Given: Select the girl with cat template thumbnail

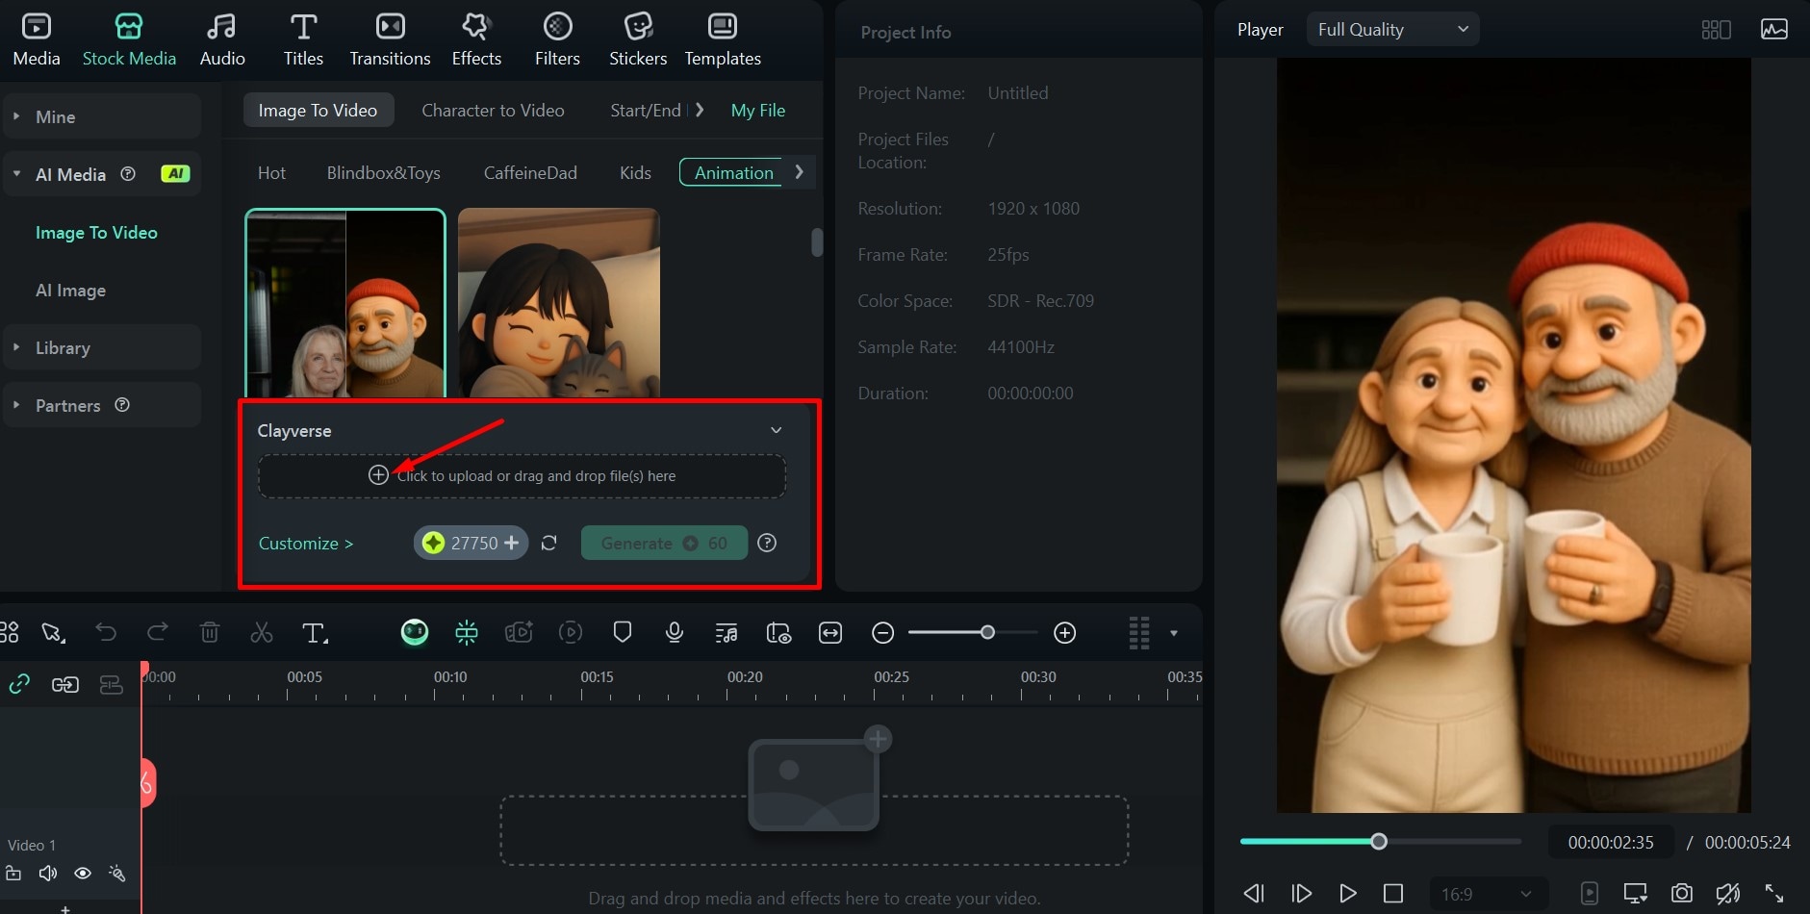Looking at the screenshot, I should click(559, 303).
